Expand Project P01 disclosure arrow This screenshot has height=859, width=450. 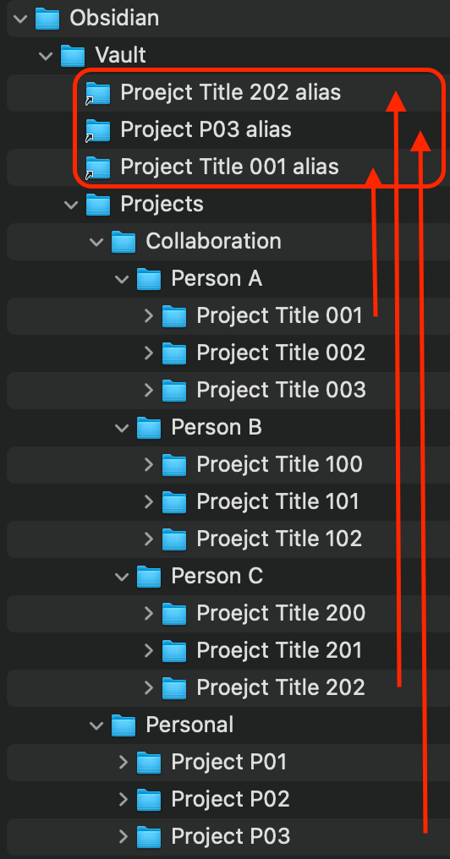123,762
